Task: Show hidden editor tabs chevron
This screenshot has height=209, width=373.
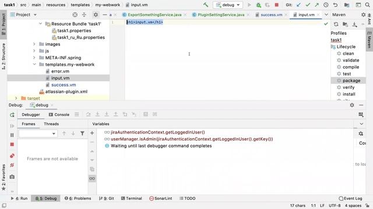Action: [326, 15]
